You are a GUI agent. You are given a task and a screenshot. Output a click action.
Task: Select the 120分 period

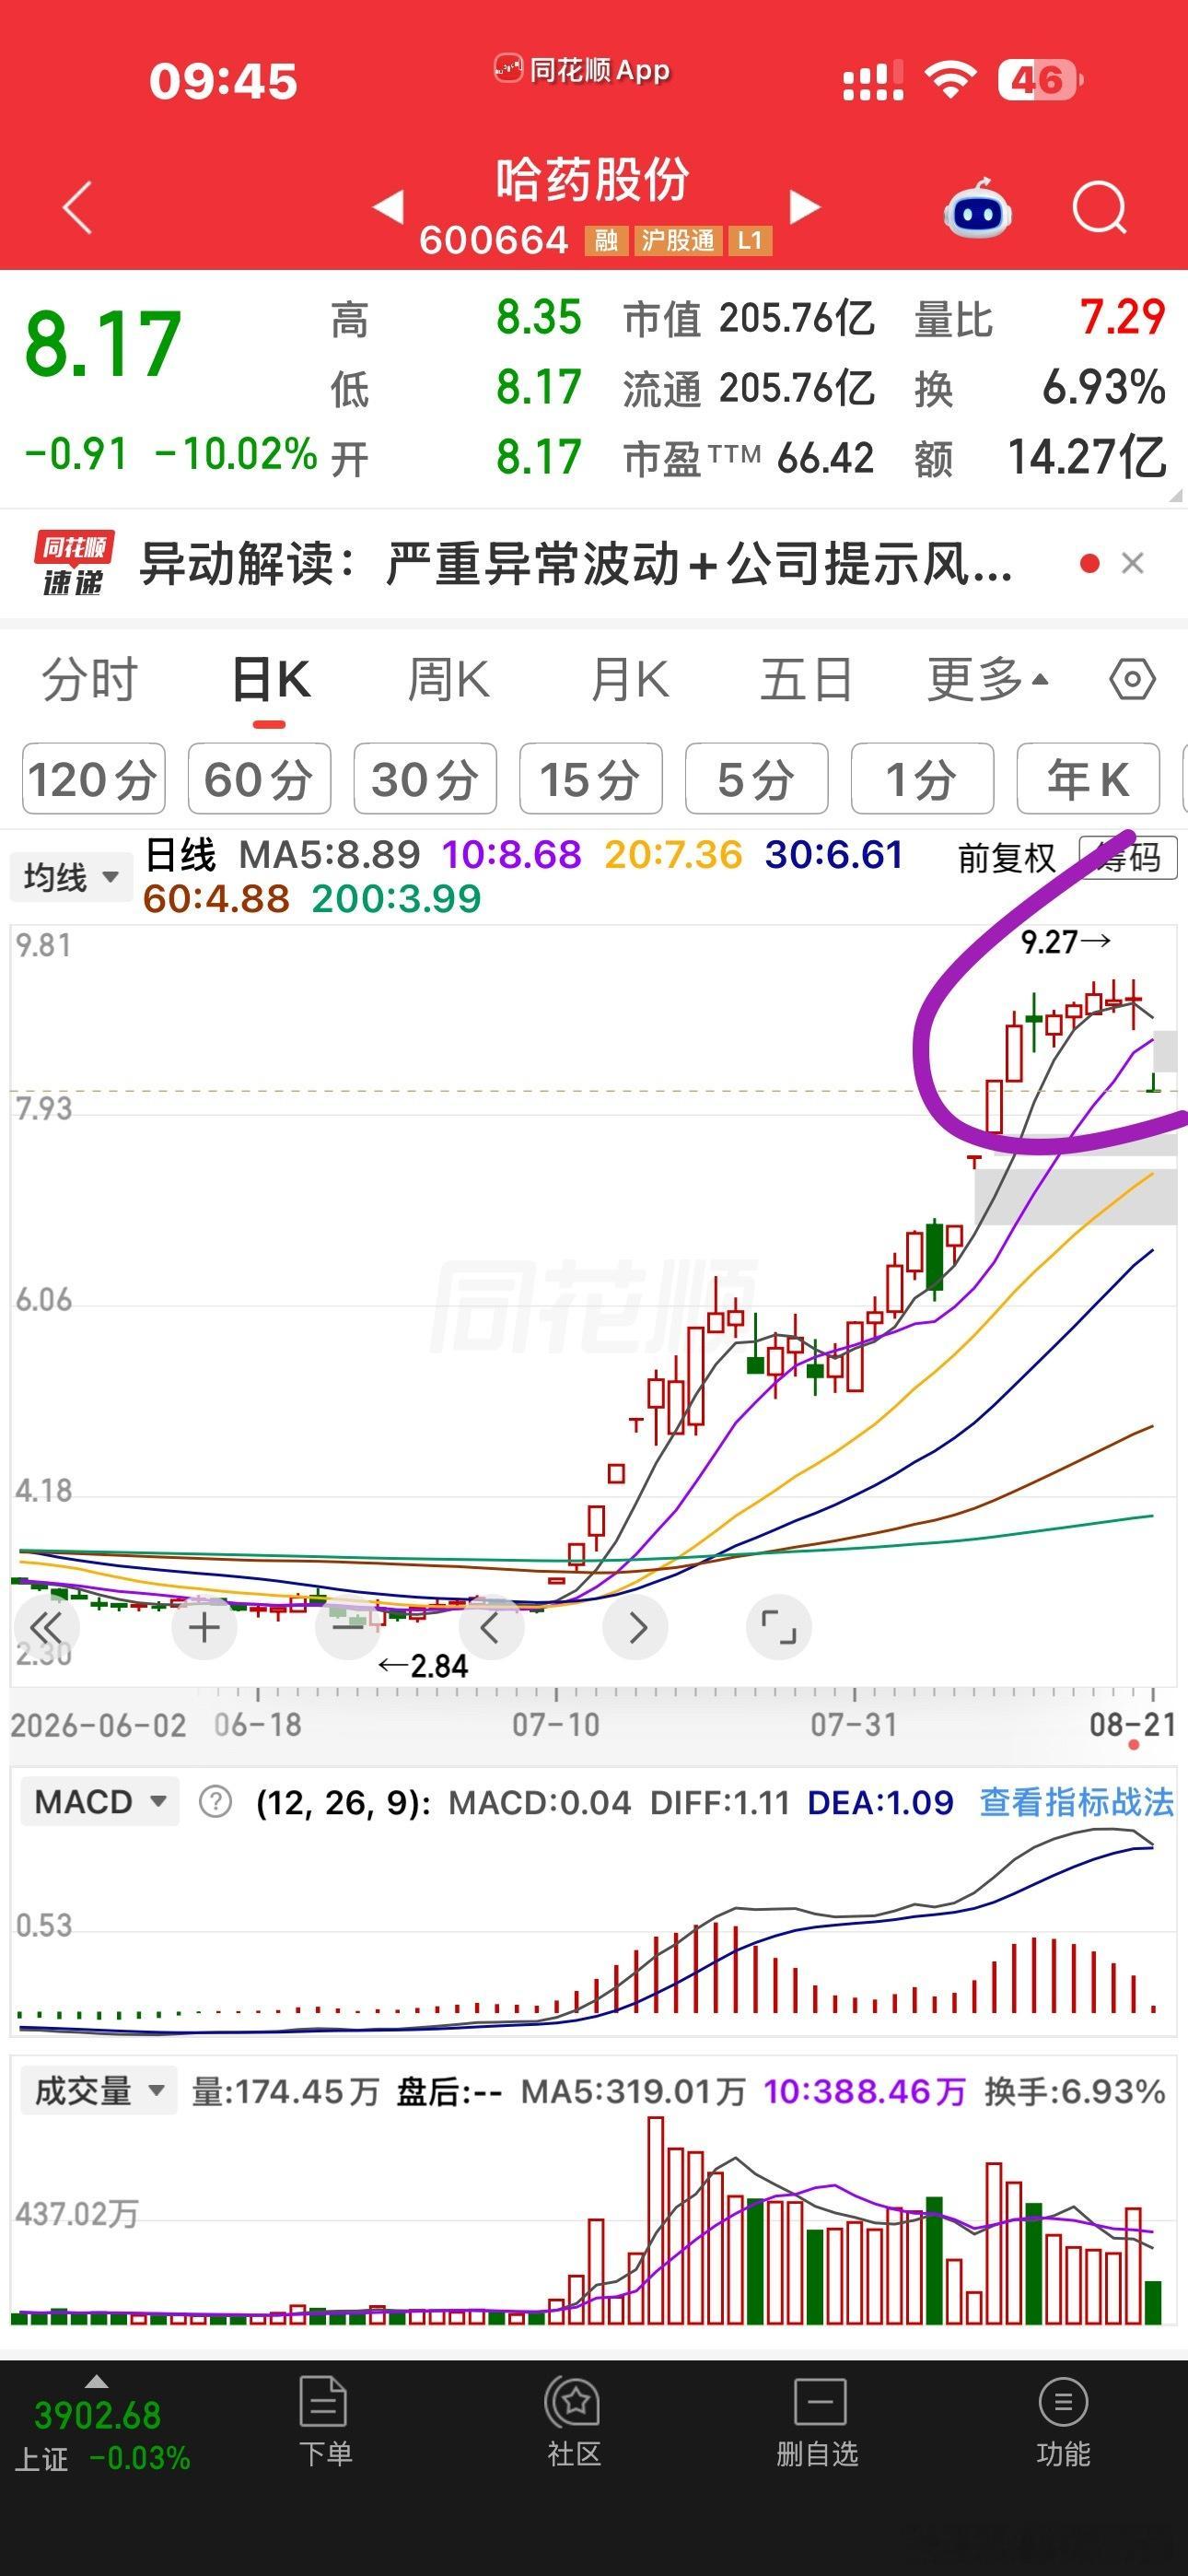pos(93,779)
